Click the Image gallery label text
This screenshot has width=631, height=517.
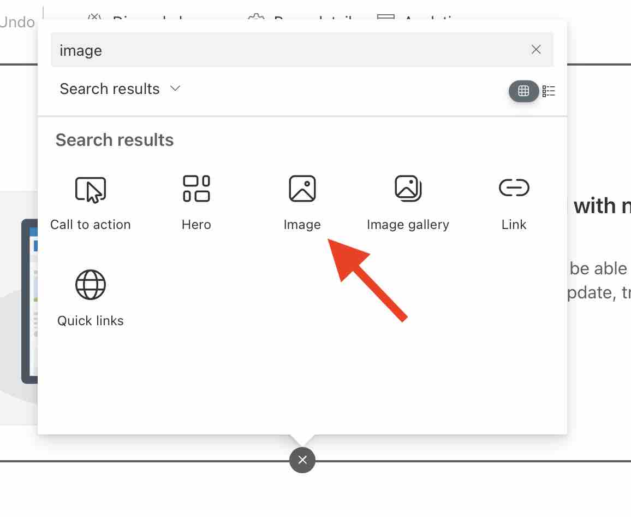[x=408, y=224]
